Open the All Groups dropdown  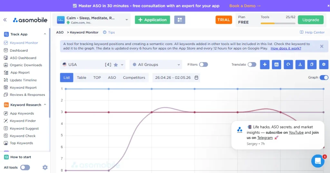[x=156, y=64]
